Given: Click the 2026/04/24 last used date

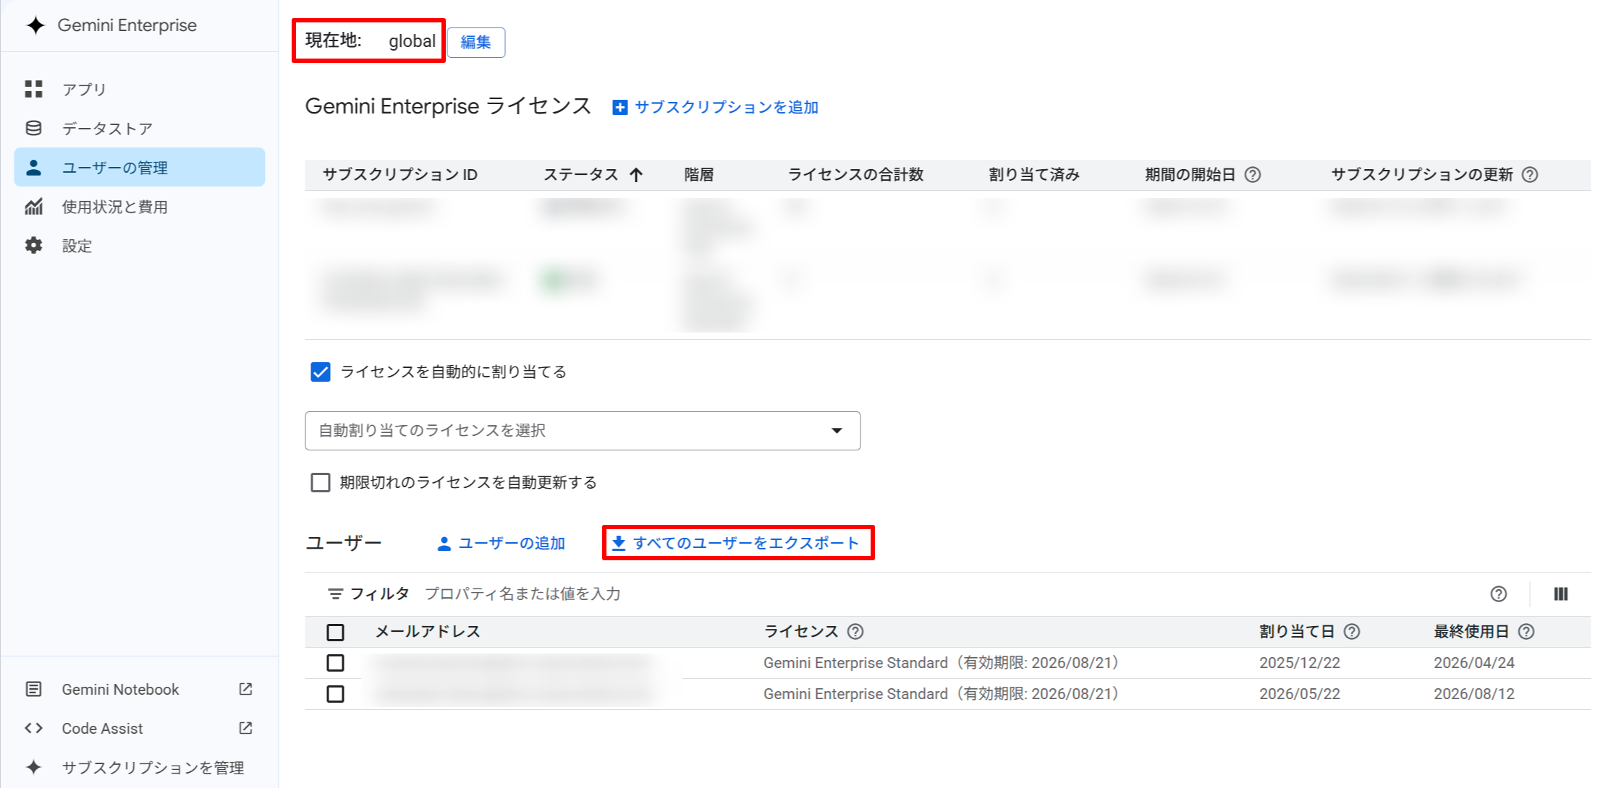Looking at the screenshot, I should (x=1474, y=663).
